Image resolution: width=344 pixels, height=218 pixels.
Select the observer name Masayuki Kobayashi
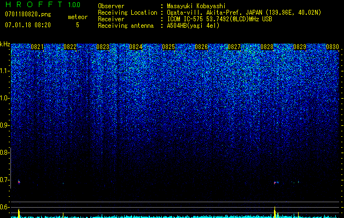(196, 6)
